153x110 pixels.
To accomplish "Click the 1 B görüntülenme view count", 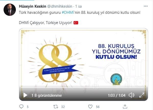I will 47,95.
